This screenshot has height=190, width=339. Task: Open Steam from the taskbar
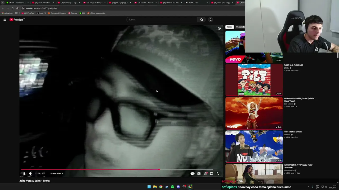pyautogui.click(x=167, y=187)
